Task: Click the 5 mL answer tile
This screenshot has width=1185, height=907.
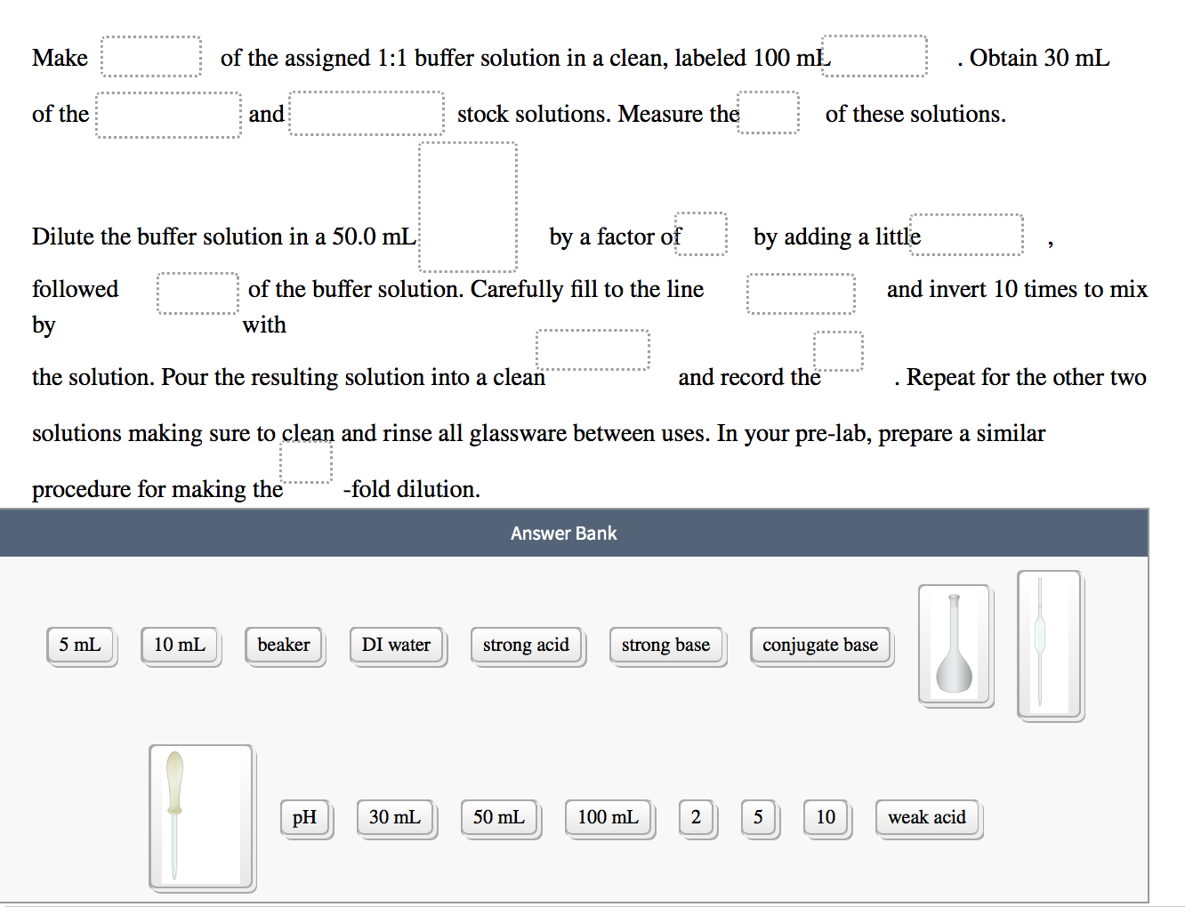Action: coord(81,645)
